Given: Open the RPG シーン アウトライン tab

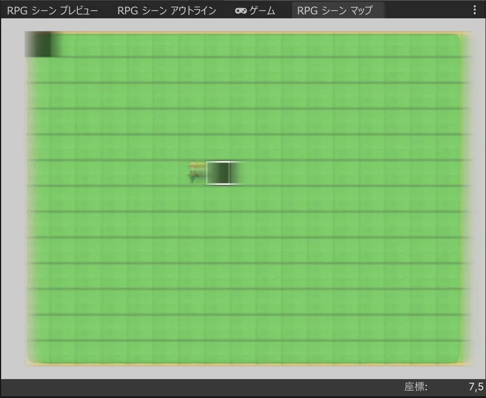Looking at the screenshot, I should tap(167, 11).
